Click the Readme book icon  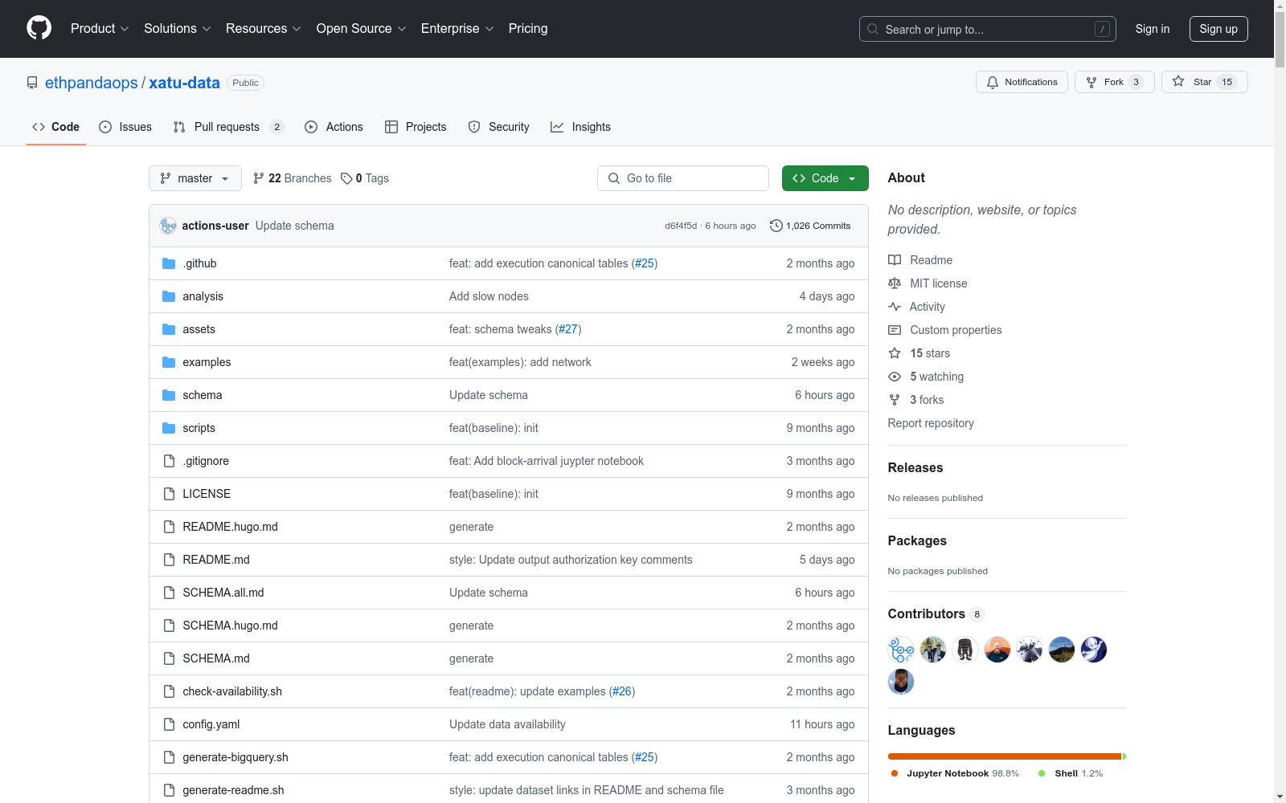(895, 260)
